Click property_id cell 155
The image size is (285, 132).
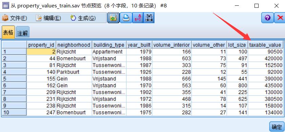click(x=41, y=79)
